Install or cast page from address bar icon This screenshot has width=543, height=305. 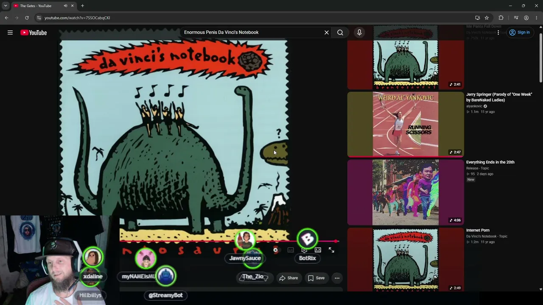[477, 18]
